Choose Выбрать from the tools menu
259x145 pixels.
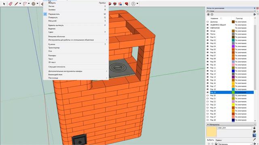click(x=76, y=3)
